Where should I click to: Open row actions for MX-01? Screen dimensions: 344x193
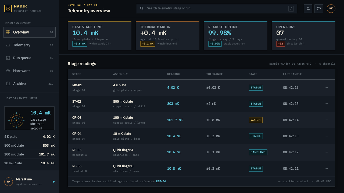[326, 87]
